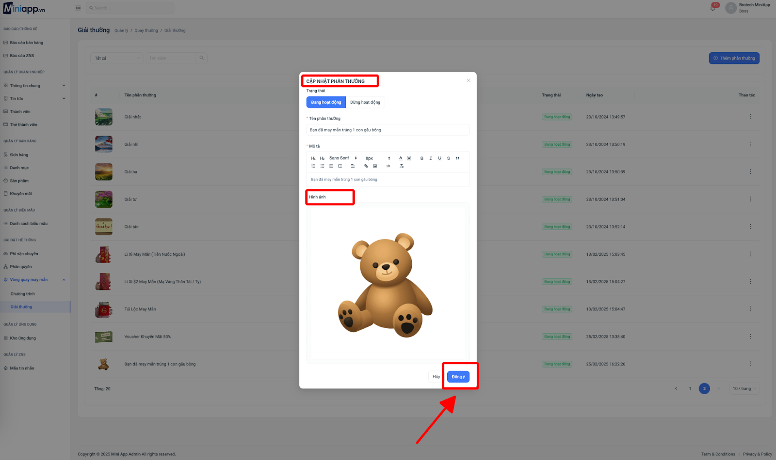Click the teddy bear image upload area

click(x=388, y=283)
